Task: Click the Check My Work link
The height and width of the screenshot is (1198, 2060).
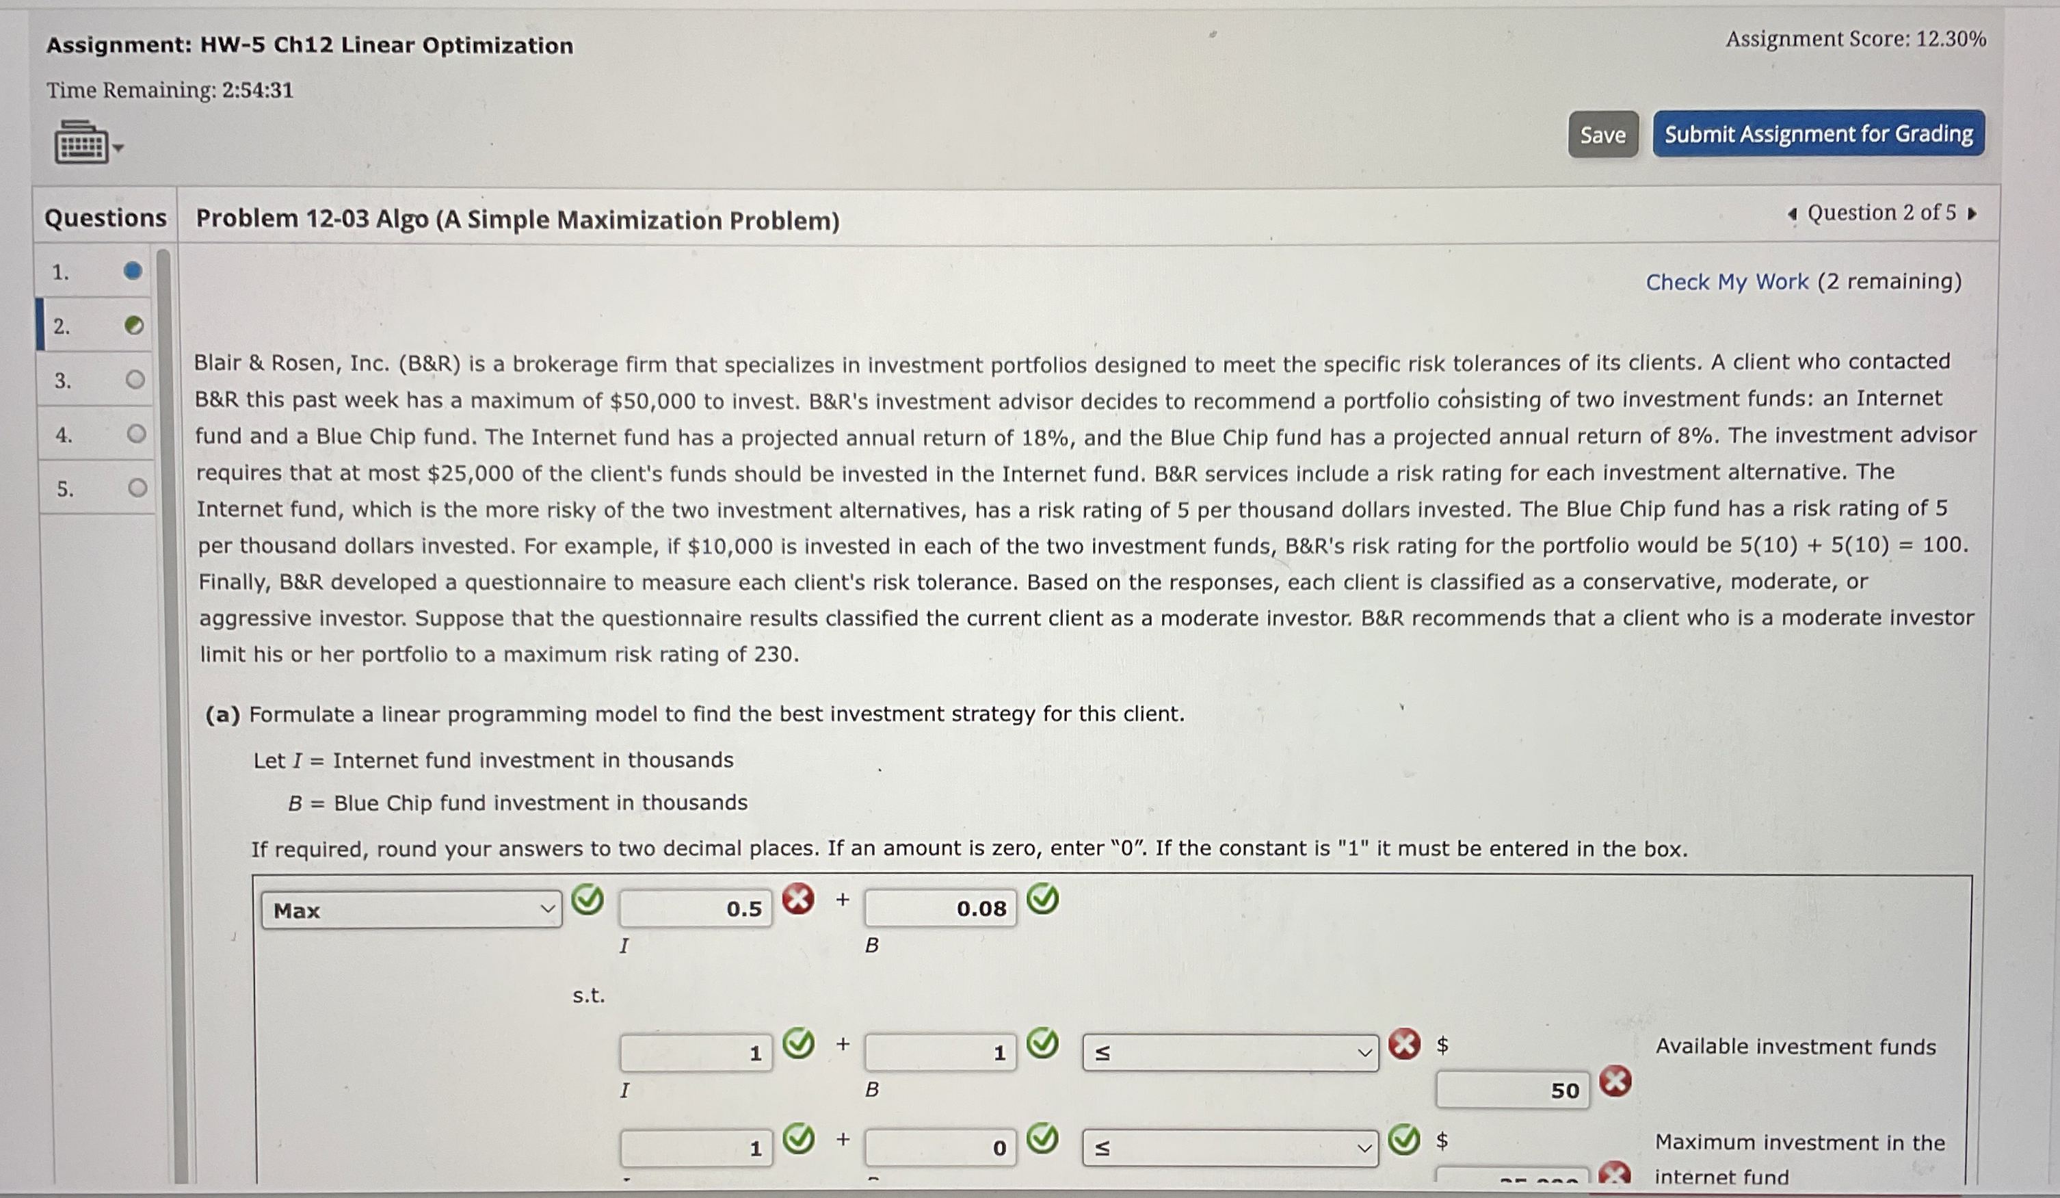Action: (x=1726, y=282)
